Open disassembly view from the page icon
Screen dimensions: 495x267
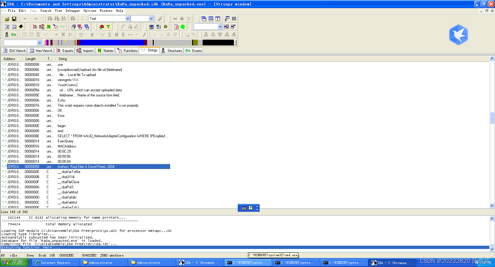[x=7, y=27]
